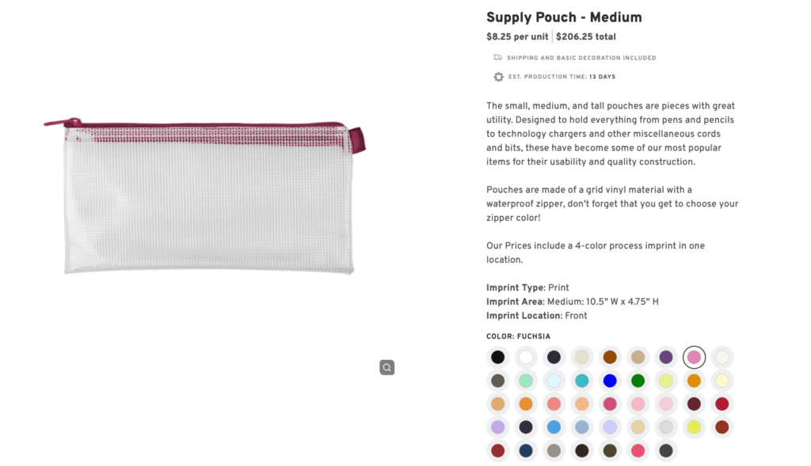Select the green color swatch
The image size is (811, 466).
(x=638, y=381)
